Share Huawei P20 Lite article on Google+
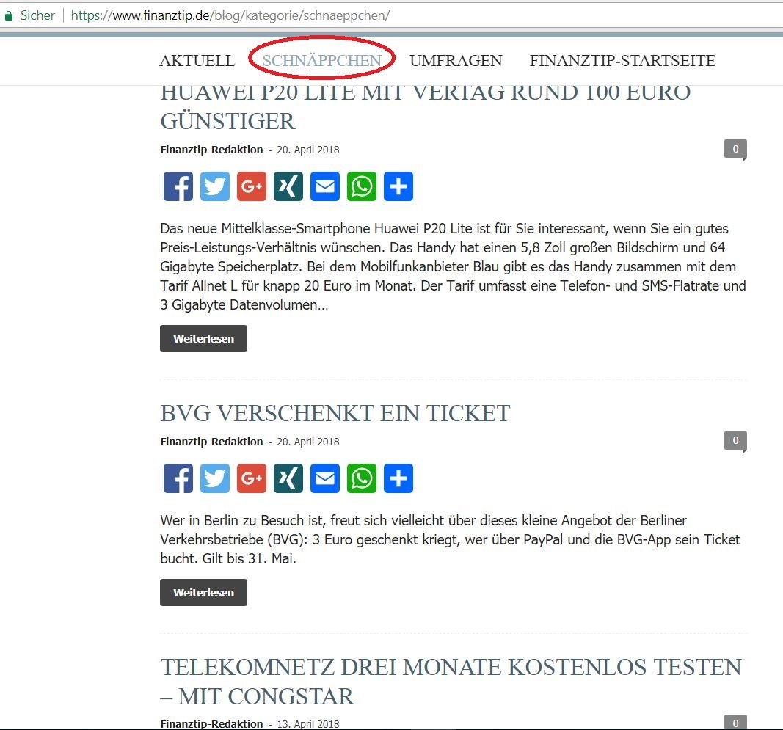The height and width of the screenshot is (730, 783). pos(252,186)
